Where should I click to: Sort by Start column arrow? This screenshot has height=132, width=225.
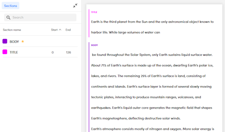tap(60, 30)
